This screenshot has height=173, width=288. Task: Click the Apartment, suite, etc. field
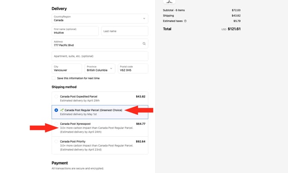100,56
